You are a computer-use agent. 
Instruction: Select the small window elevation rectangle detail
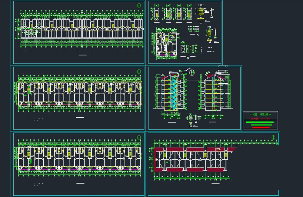[183, 48]
